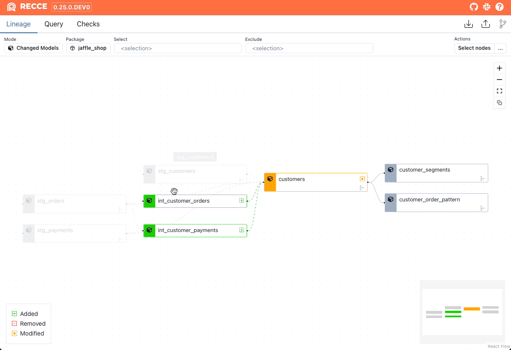Zoom out of the lineage graph
This screenshot has width=511, height=350.
[x=499, y=80]
